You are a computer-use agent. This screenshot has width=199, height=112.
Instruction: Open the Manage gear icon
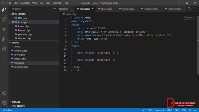[x=4, y=103]
